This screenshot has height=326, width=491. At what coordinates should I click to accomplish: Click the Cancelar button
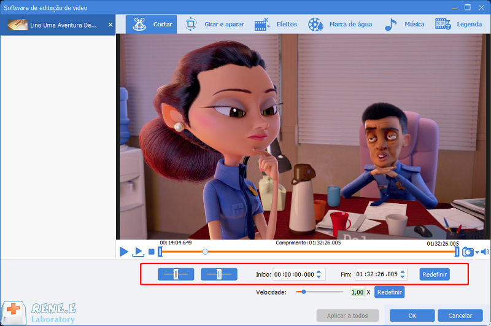460,316
